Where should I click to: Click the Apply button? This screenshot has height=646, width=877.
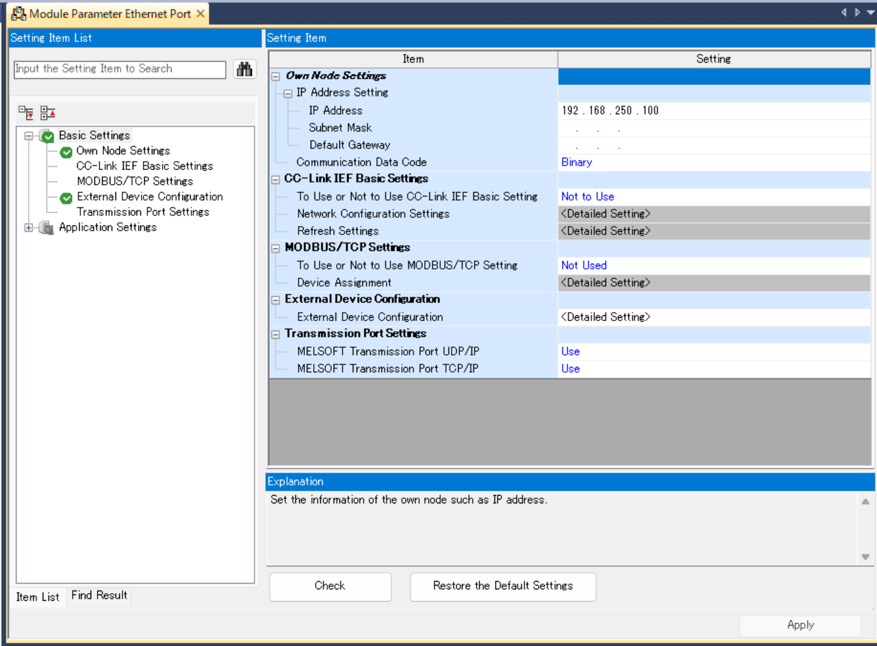pos(800,626)
